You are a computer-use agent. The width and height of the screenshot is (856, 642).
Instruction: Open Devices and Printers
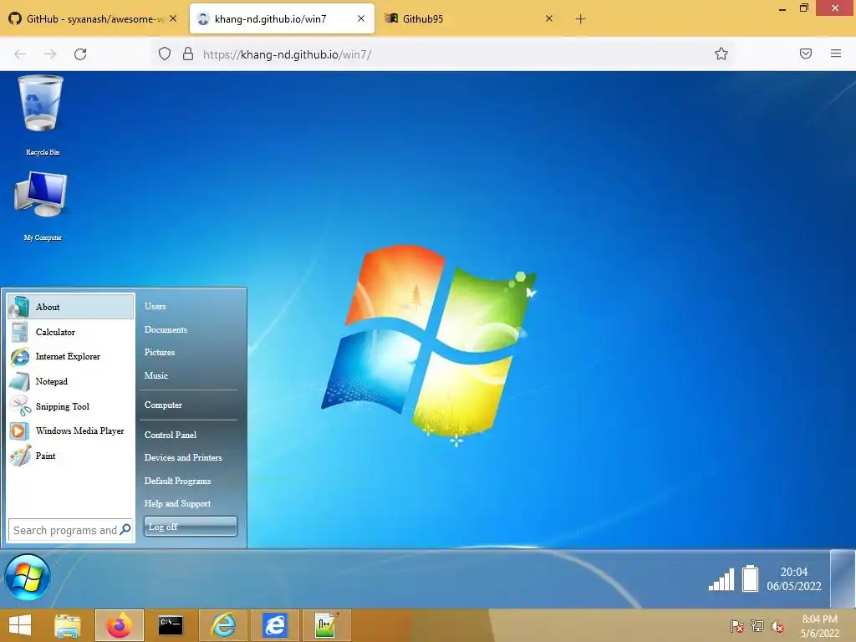click(x=183, y=457)
